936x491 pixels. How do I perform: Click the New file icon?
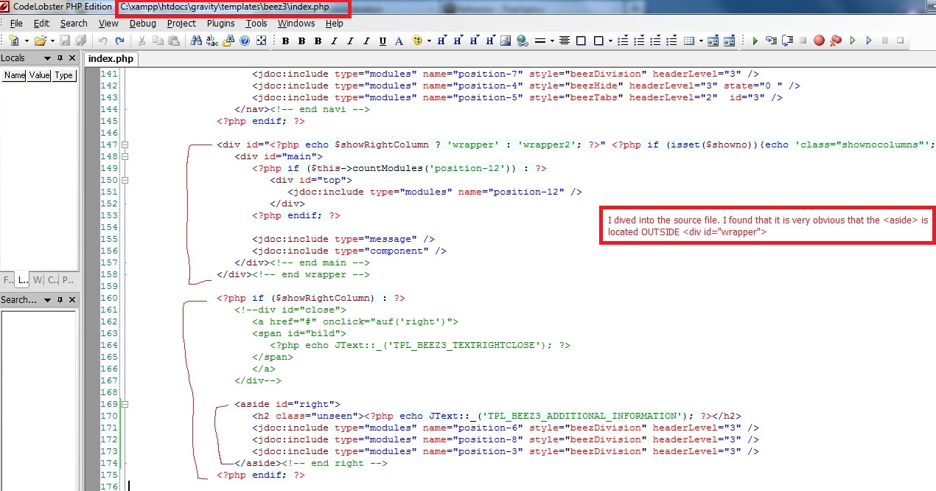[x=15, y=41]
